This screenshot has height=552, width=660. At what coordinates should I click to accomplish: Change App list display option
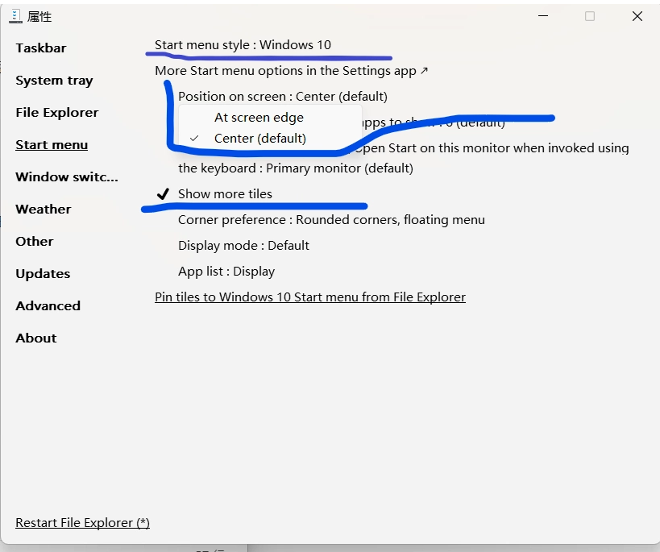coord(226,272)
